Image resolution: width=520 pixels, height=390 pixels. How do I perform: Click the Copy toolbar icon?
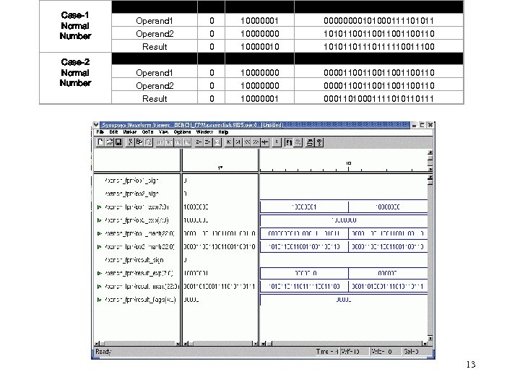[x=139, y=142]
